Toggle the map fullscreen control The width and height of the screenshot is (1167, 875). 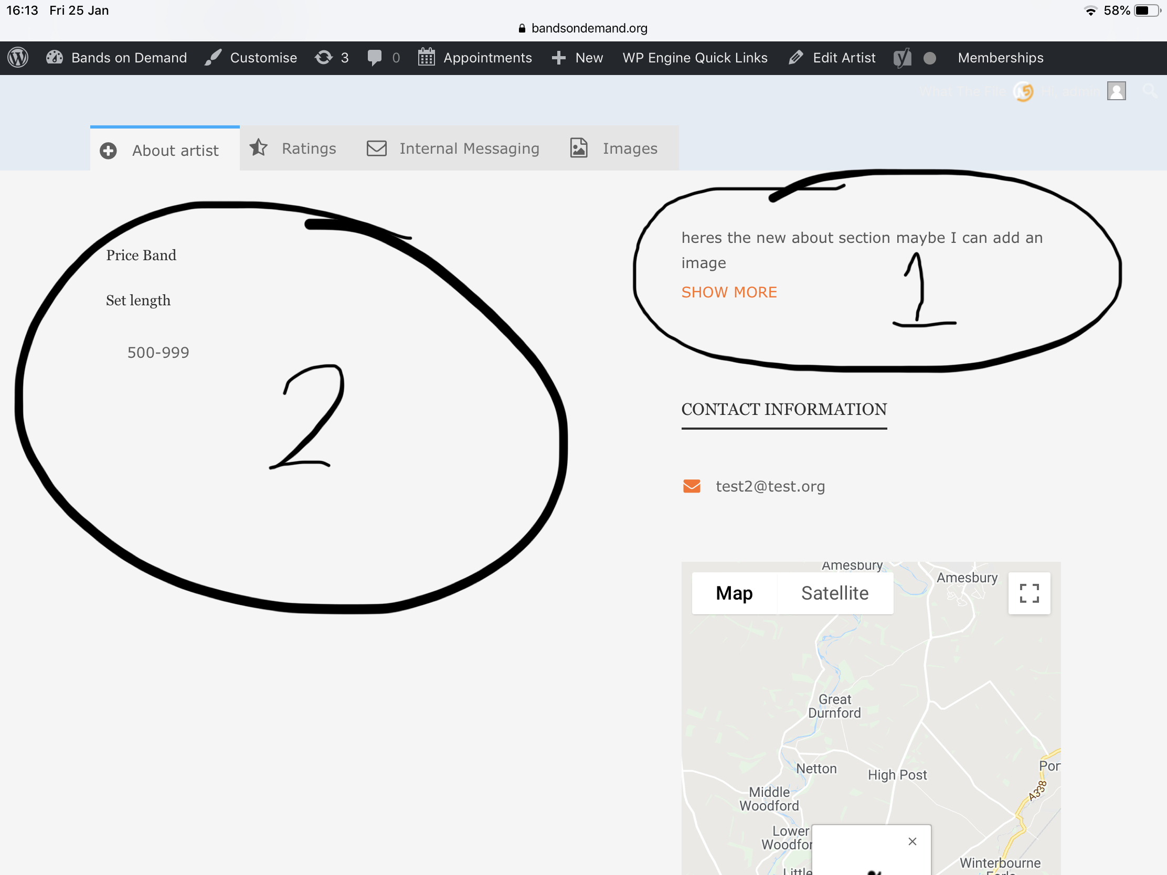(x=1030, y=593)
